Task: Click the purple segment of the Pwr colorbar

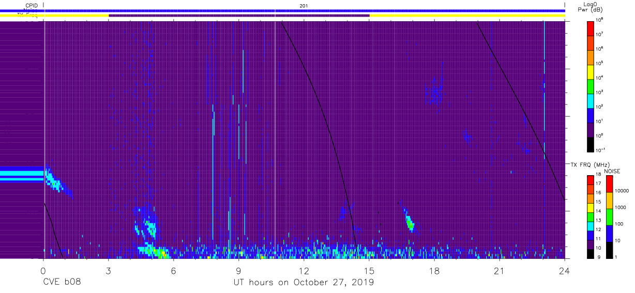Action: coord(590,129)
